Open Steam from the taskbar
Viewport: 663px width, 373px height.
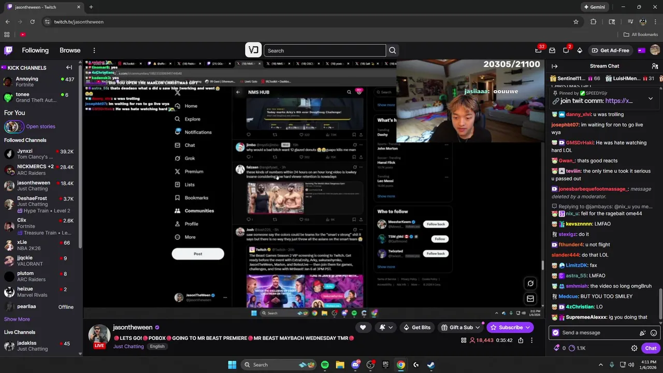pos(431,365)
